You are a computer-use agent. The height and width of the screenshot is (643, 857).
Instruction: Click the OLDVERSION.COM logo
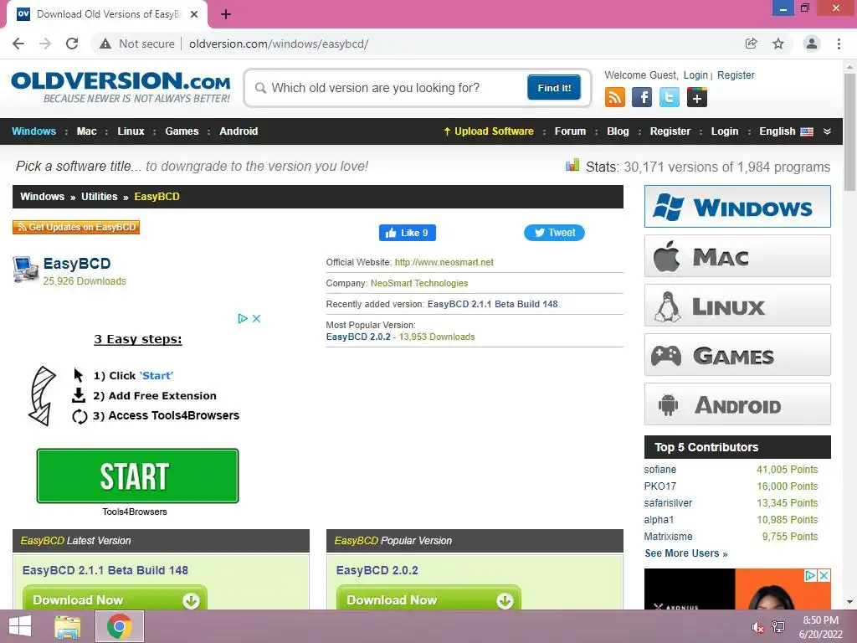[x=121, y=86]
